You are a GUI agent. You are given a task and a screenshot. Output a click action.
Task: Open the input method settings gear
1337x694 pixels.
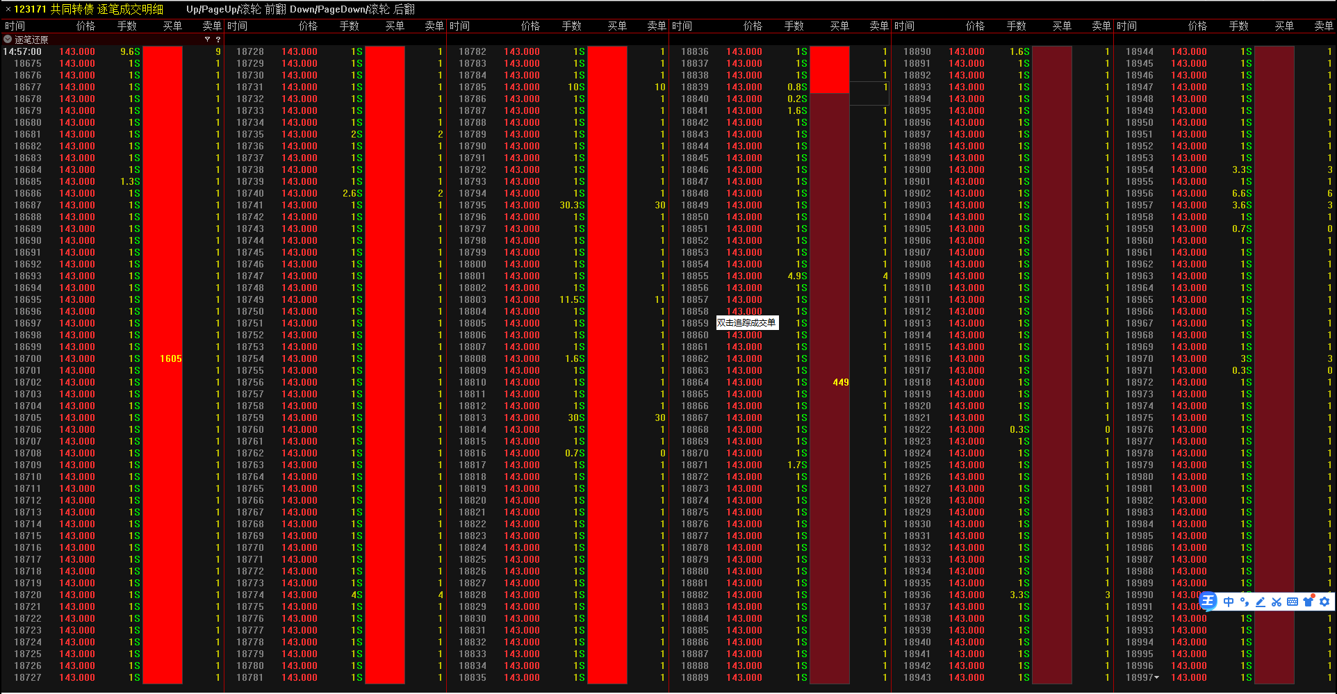click(x=1324, y=602)
